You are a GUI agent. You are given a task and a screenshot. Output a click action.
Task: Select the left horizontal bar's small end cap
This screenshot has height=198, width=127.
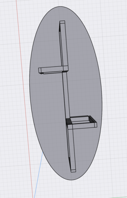[40, 70]
